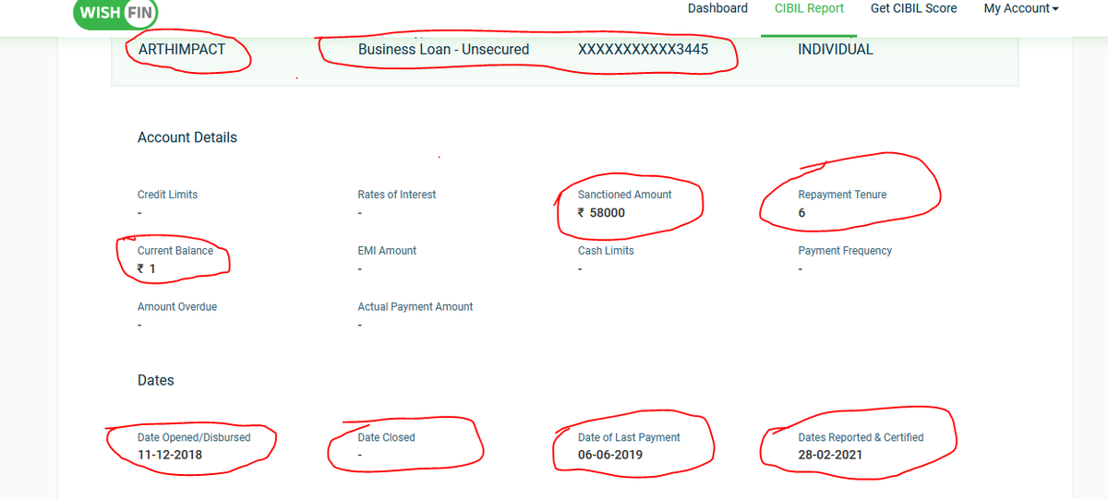Click the Current Balance label
The image size is (1108, 499).
coord(175,251)
